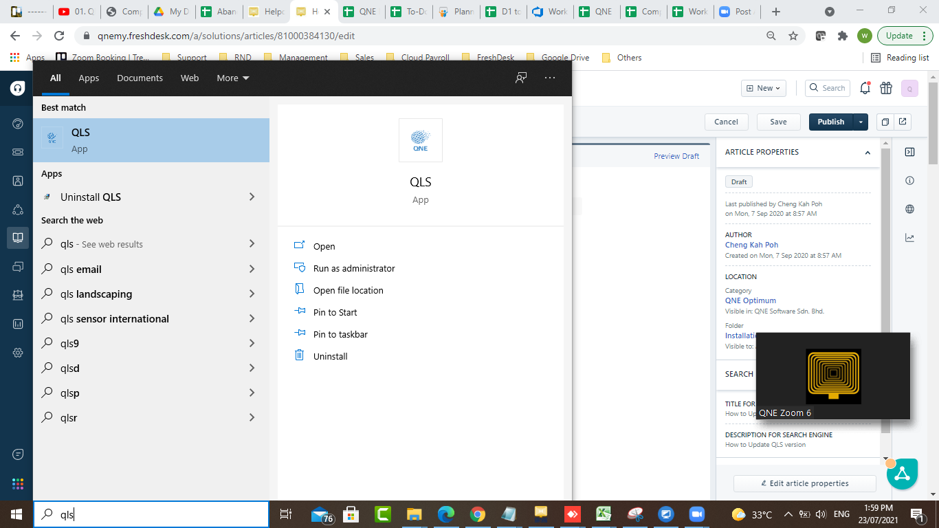Expand the 'qlsd' suggestion arrow

(252, 368)
